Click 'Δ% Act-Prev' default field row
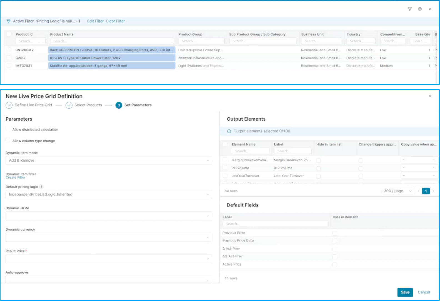Screen dimensions: 440x301 point(232,256)
